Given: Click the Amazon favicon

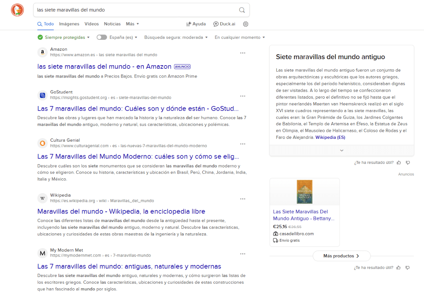Looking at the screenshot, I should click(42, 53).
